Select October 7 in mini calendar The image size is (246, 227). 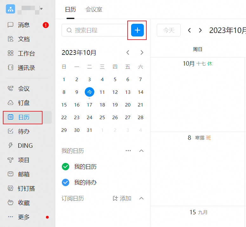141,80
